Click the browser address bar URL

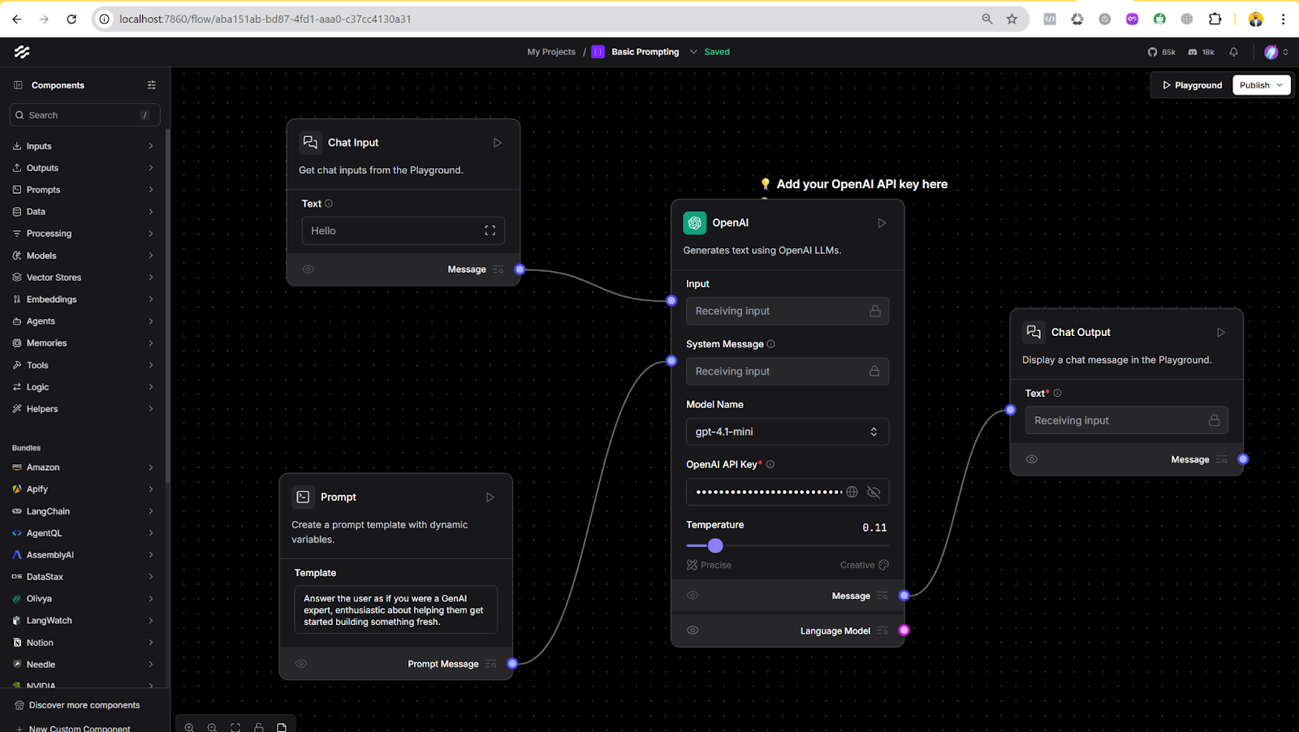(x=265, y=19)
